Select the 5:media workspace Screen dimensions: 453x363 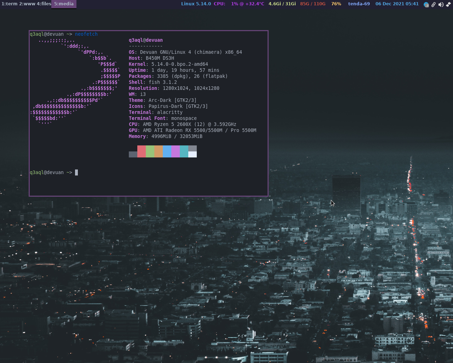(x=64, y=4)
